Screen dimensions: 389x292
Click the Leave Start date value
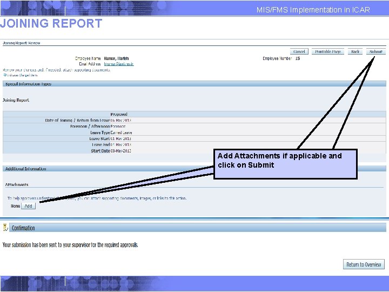(121, 138)
